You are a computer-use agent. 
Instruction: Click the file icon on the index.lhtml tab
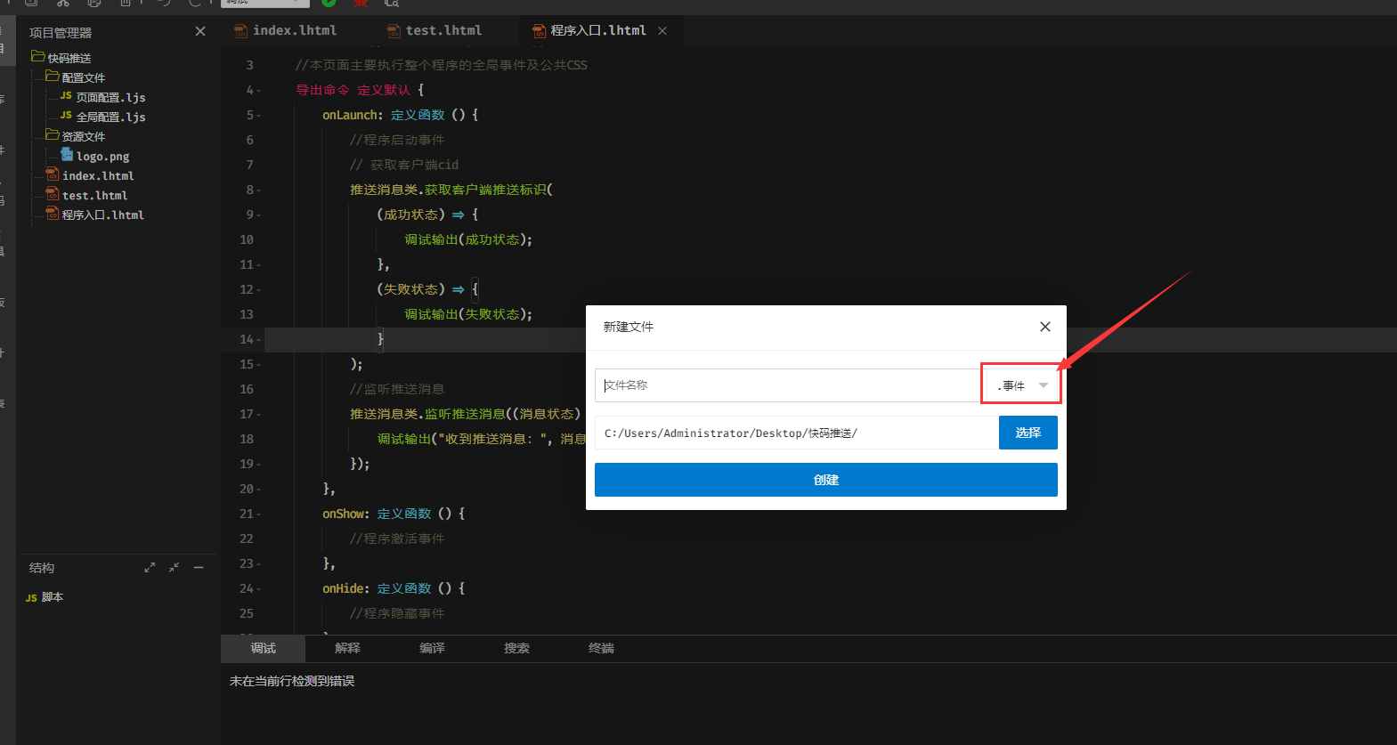click(x=240, y=31)
